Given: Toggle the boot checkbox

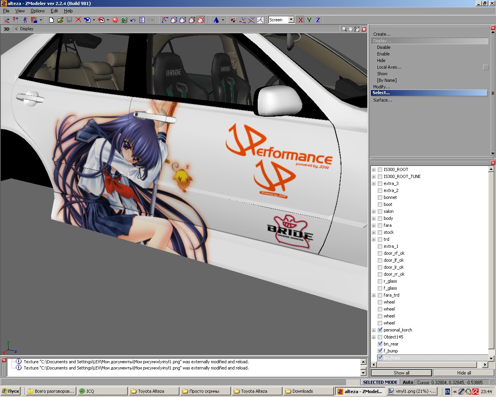Looking at the screenshot, I should [x=380, y=204].
